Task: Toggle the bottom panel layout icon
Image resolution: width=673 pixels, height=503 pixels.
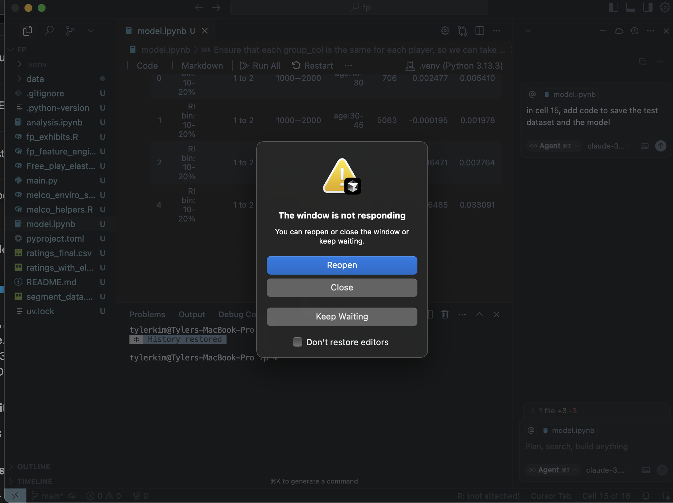Action: pyautogui.click(x=630, y=7)
